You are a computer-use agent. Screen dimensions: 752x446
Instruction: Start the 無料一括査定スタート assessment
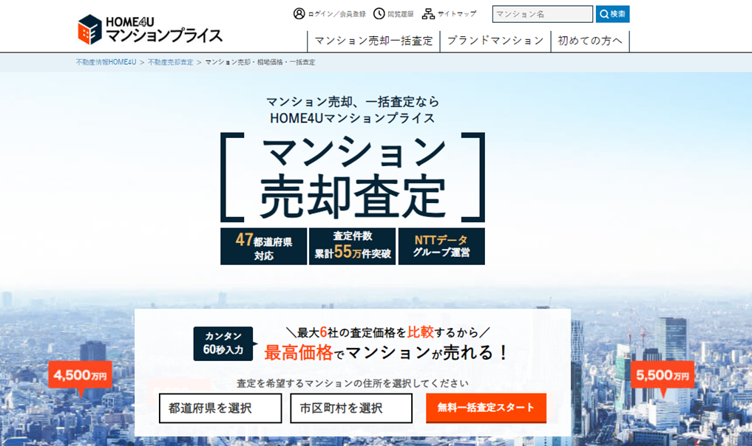(486, 408)
